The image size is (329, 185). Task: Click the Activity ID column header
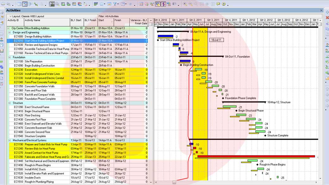pyautogui.click(x=15, y=22)
